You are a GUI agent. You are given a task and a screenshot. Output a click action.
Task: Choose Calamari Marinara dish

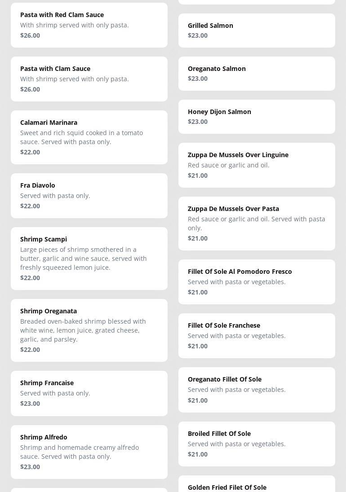(89, 137)
